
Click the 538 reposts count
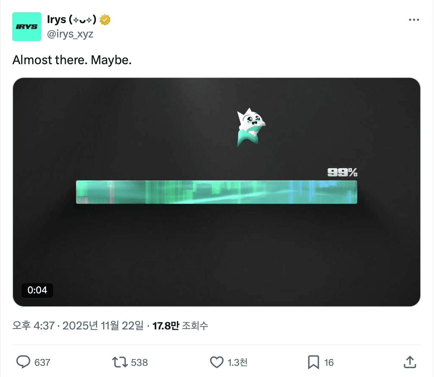[139, 363]
